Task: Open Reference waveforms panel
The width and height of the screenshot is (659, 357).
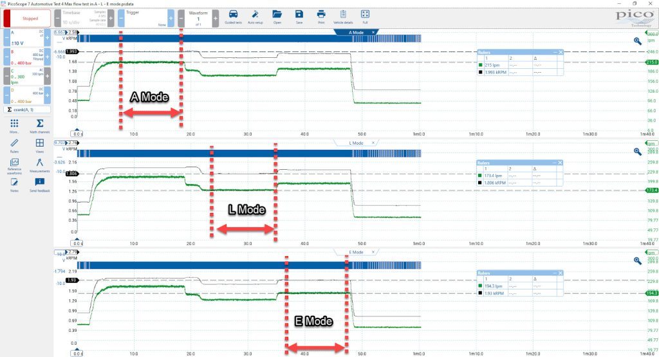Action: pos(14,167)
